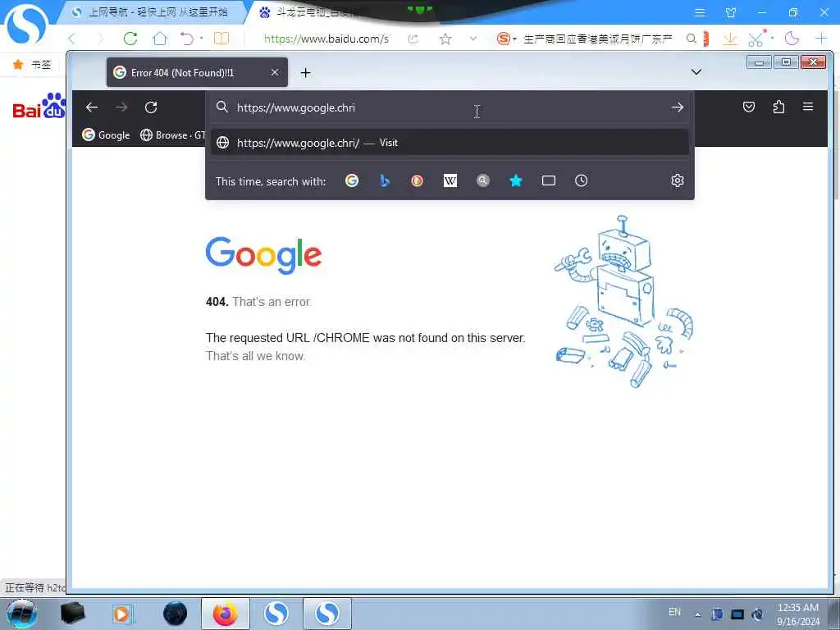Click second Sogou browser taskbar button
This screenshot has width=840, height=630.
click(327, 614)
